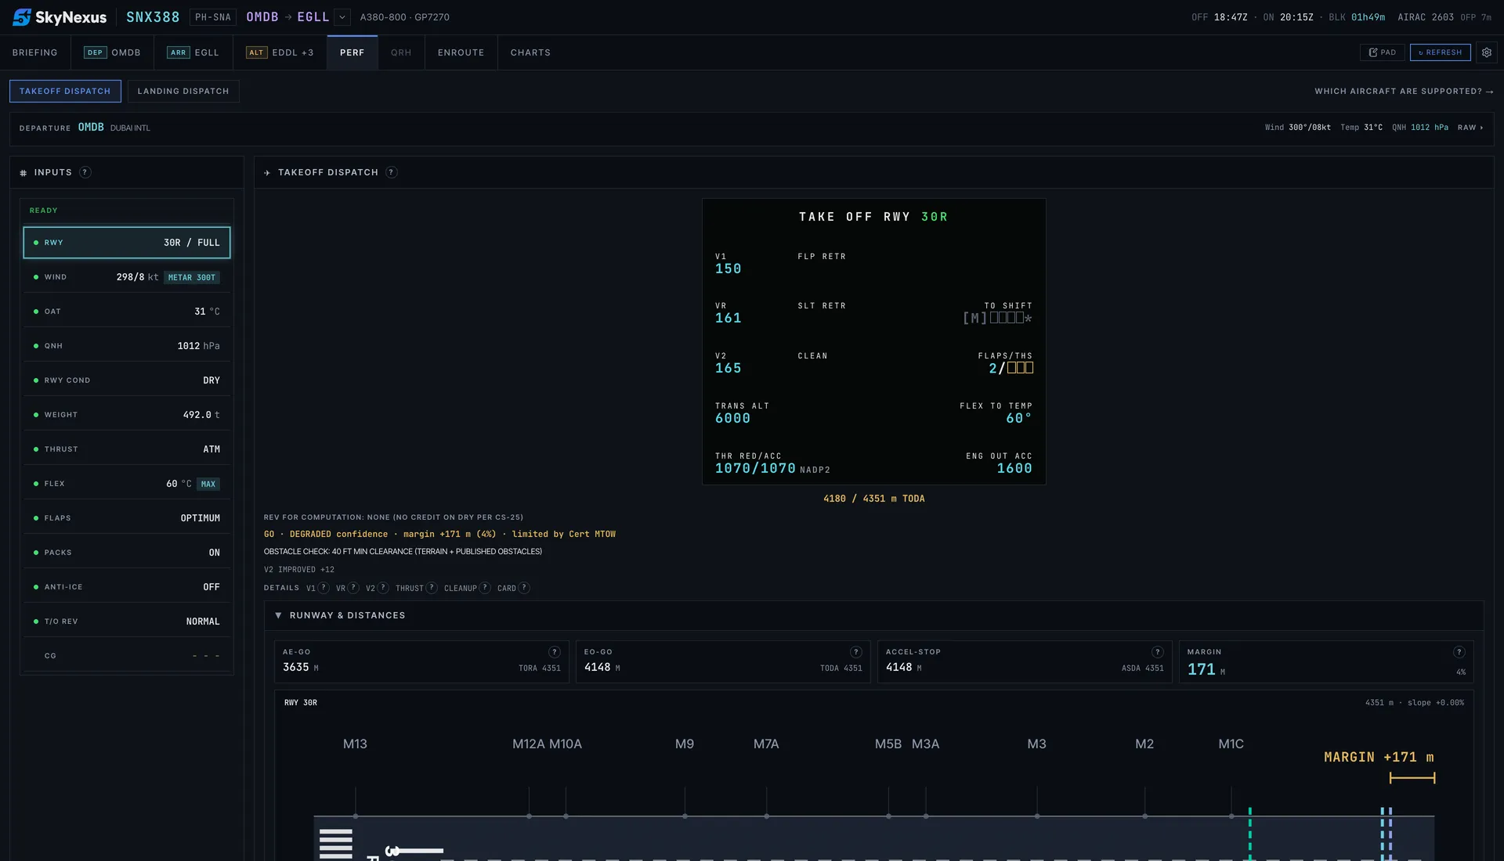Image resolution: width=1504 pixels, height=861 pixels.
Task: Change the THRUST ATM setting
Action: click(x=127, y=449)
